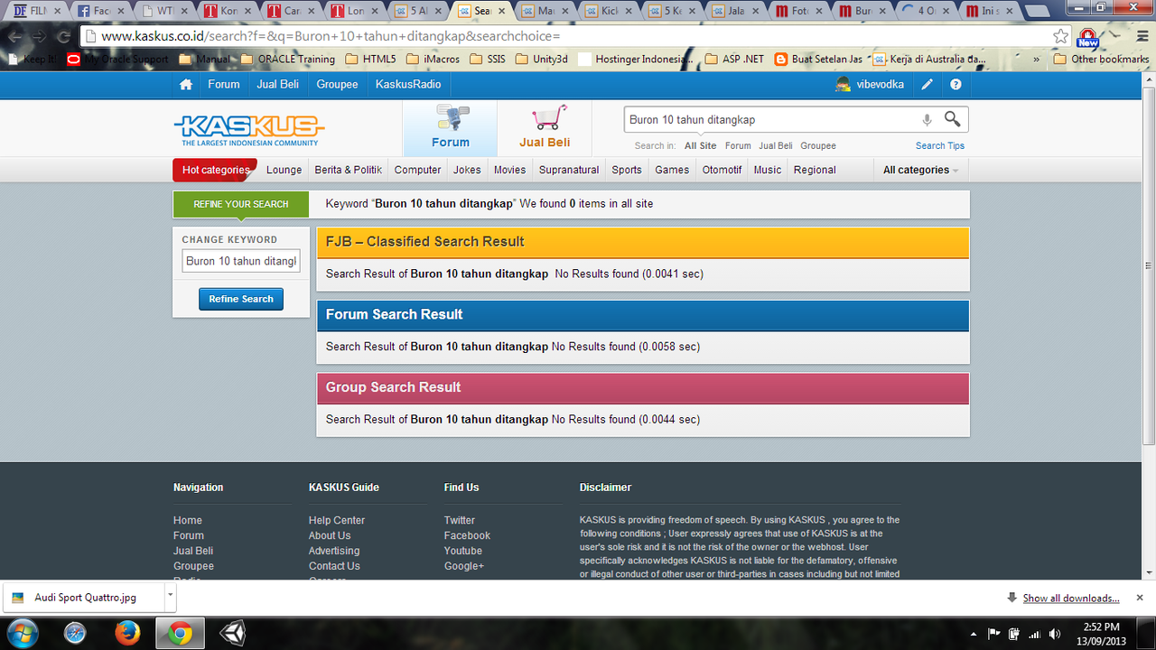Submit search with magnifier icon

tap(952, 119)
